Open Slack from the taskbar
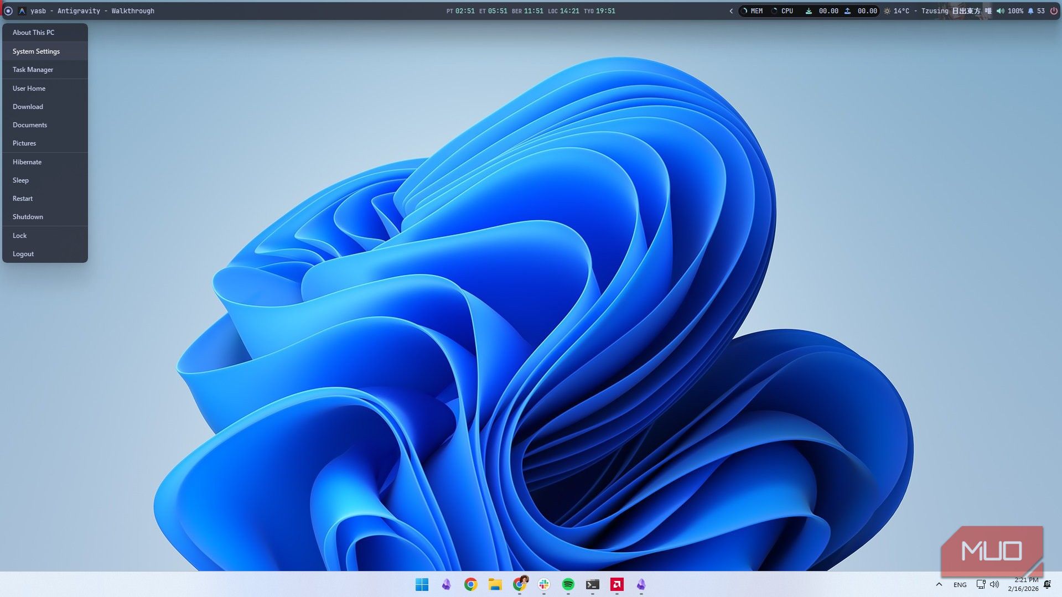Viewport: 1062px width, 597px height. pos(543,584)
